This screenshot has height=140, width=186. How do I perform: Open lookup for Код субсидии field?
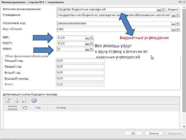(x=173, y=29)
